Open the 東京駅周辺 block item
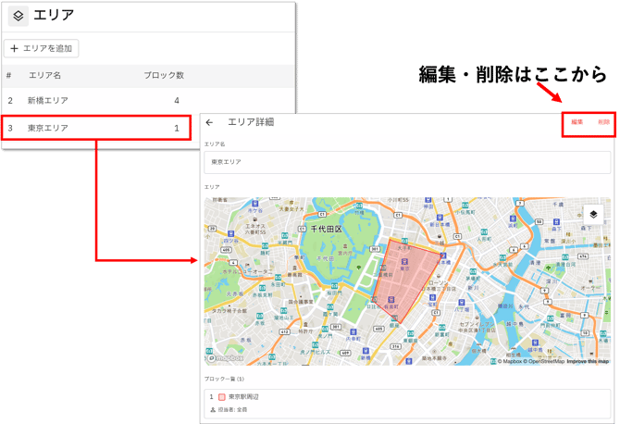This screenshot has height=424, width=620. (243, 397)
